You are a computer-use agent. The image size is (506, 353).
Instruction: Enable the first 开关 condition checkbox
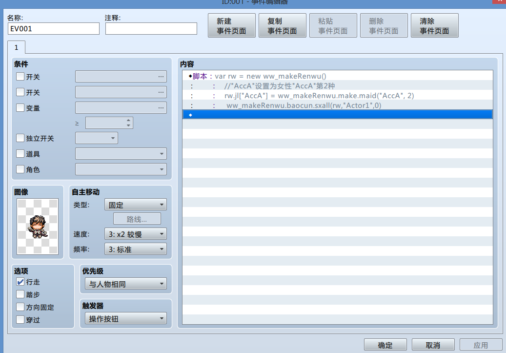coord(20,77)
